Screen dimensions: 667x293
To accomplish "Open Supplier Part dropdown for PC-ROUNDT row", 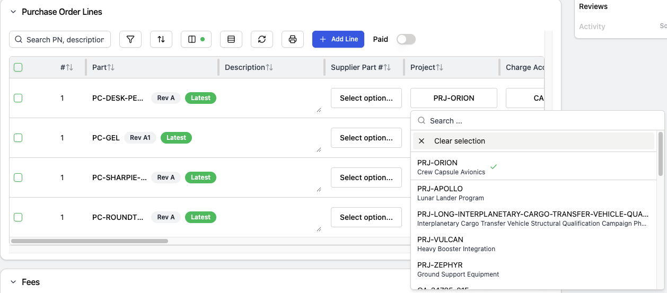I will [x=366, y=217].
